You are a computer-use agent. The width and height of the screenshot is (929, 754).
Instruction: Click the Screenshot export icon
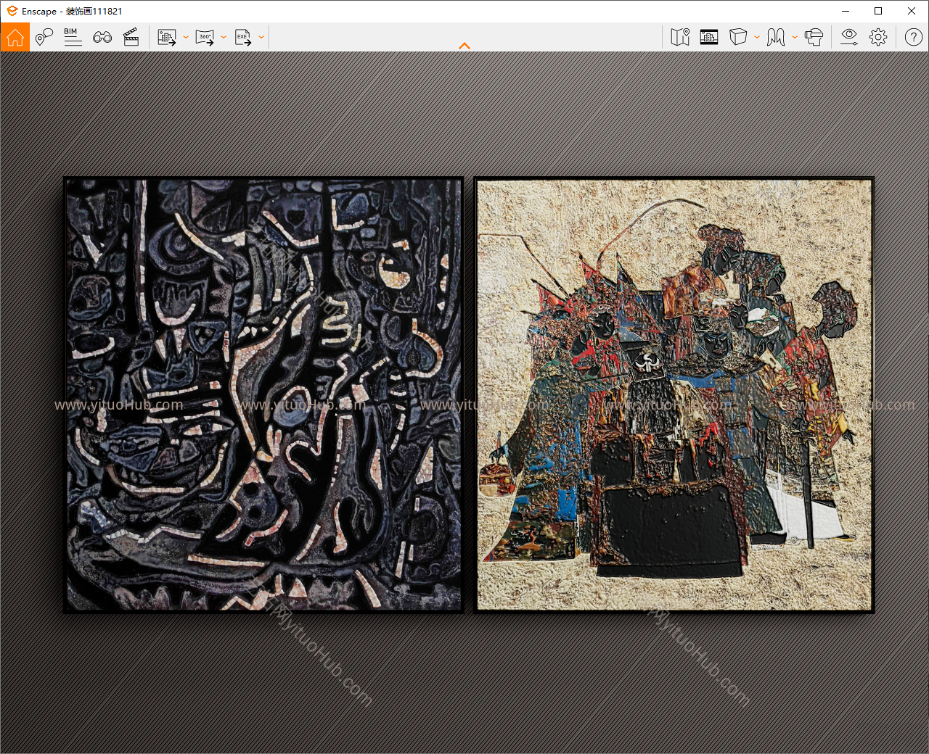(167, 38)
